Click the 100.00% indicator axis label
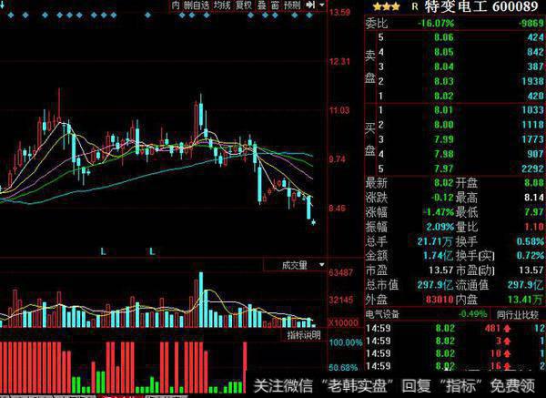 pos(346,342)
